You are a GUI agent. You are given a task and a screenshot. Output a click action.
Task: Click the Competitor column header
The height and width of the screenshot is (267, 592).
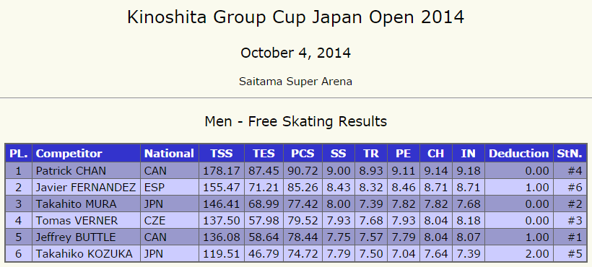(x=86, y=154)
